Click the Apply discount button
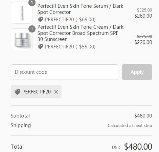159x152 pixels. 137,72
